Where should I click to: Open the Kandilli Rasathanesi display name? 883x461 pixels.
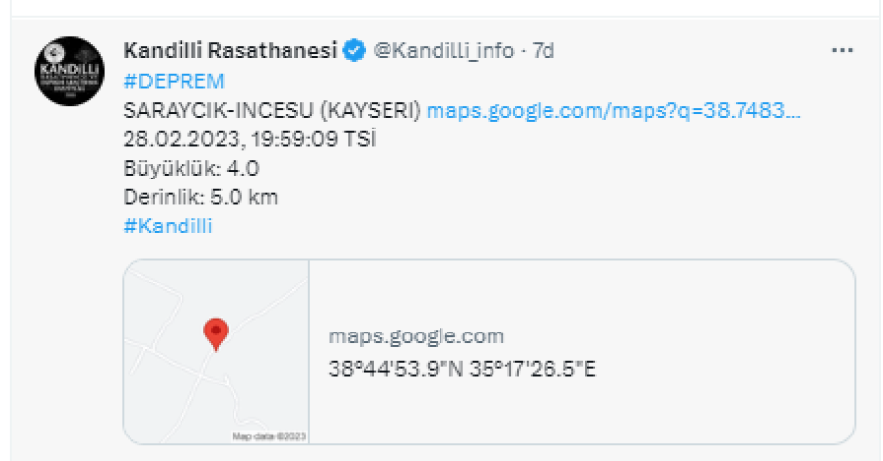tap(231, 50)
